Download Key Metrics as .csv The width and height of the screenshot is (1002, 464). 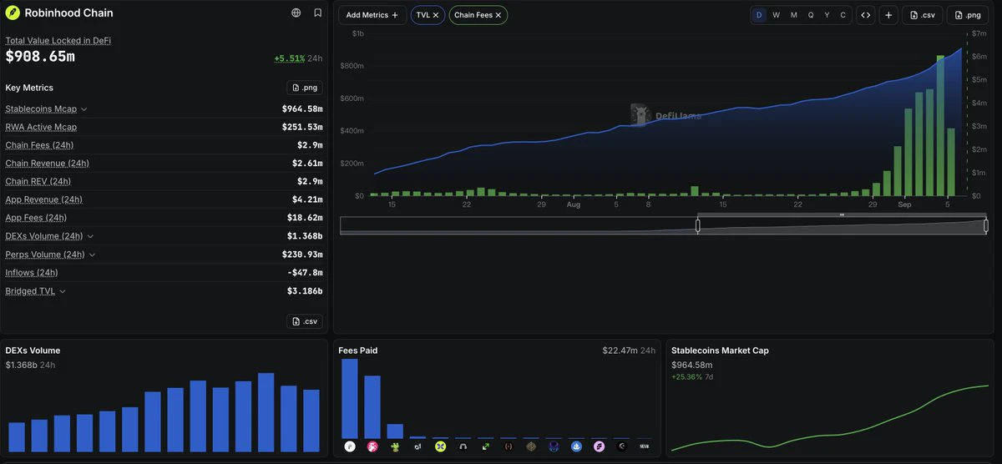point(305,321)
